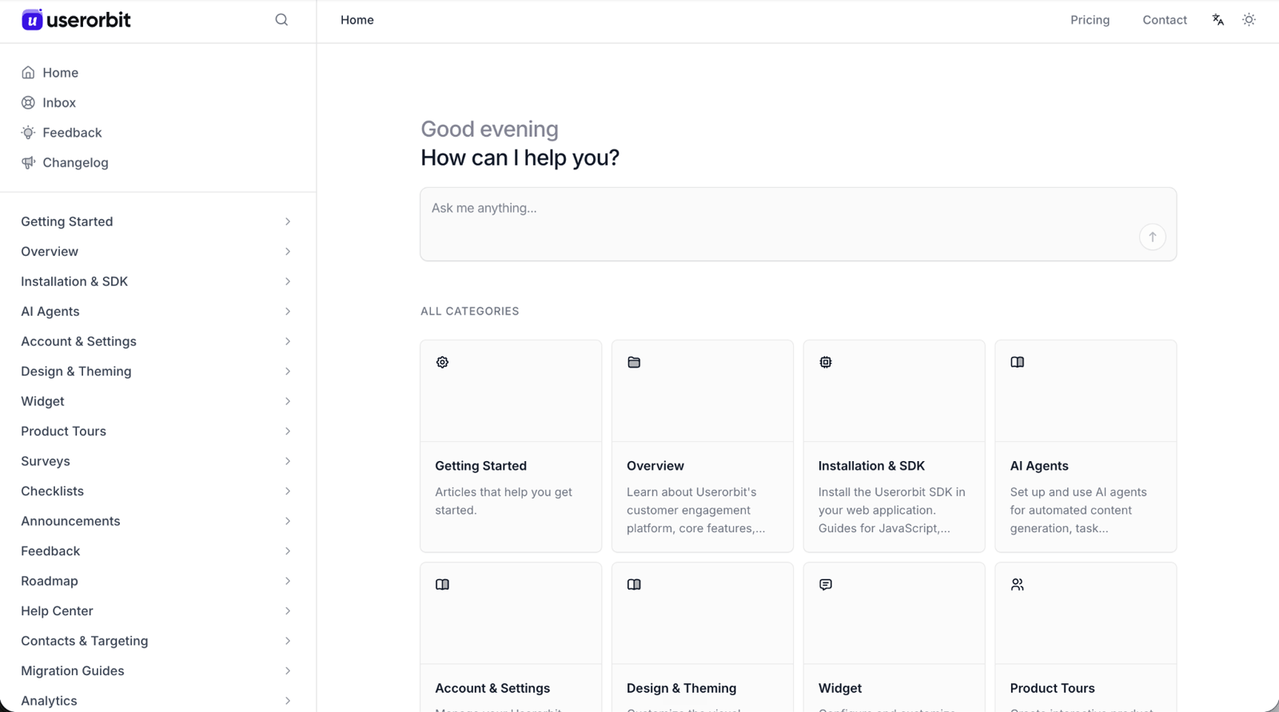Click chip icon on Installation & SDK card
The height and width of the screenshot is (712, 1279).
tap(826, 362)
